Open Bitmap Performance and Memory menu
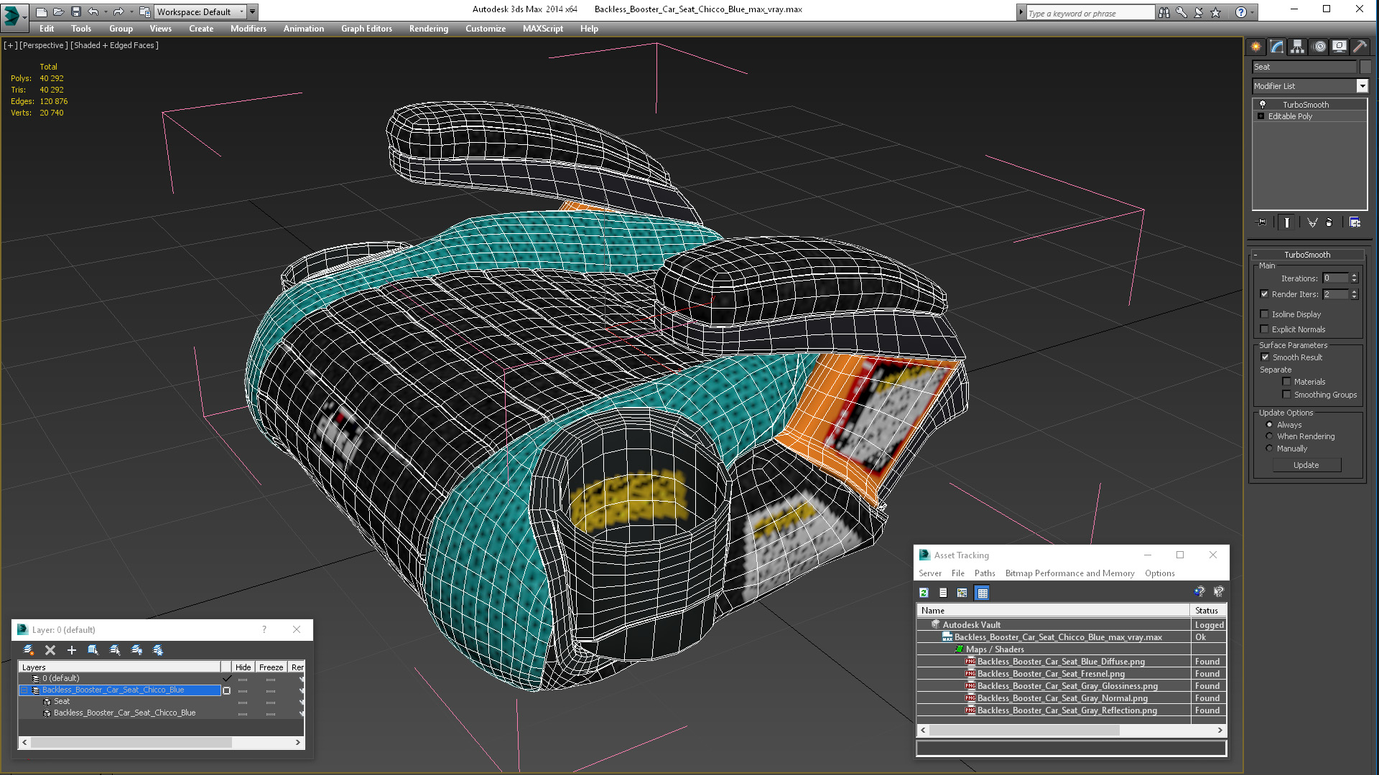The height and width of the screenshot is (775, 1379). coord(1070,573)
